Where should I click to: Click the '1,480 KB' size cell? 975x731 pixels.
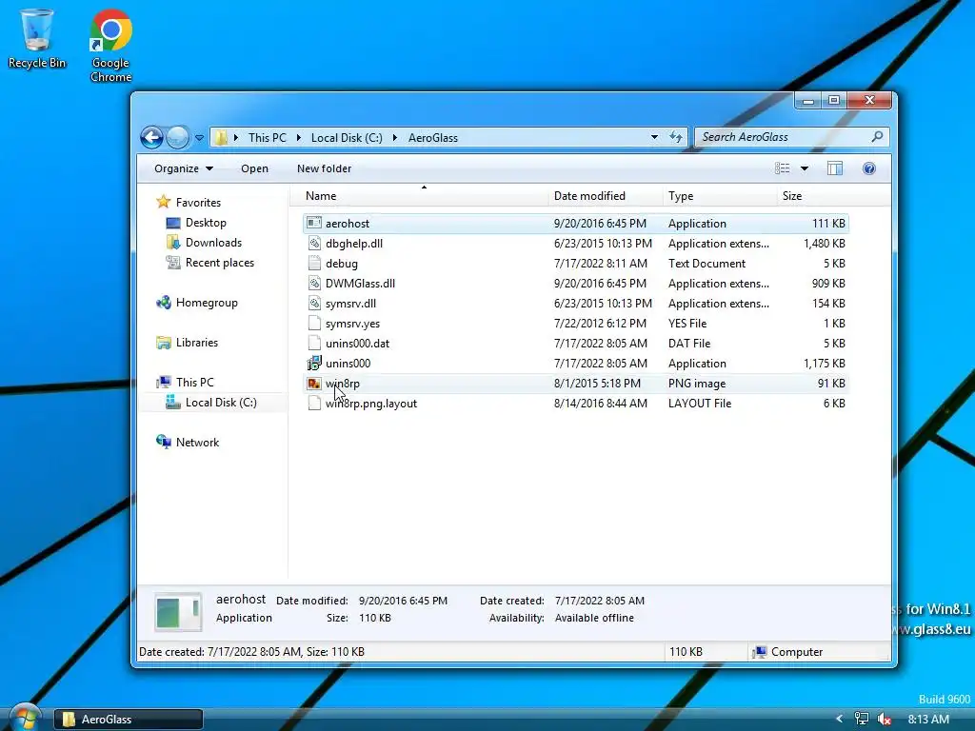[x=824, y=243]
